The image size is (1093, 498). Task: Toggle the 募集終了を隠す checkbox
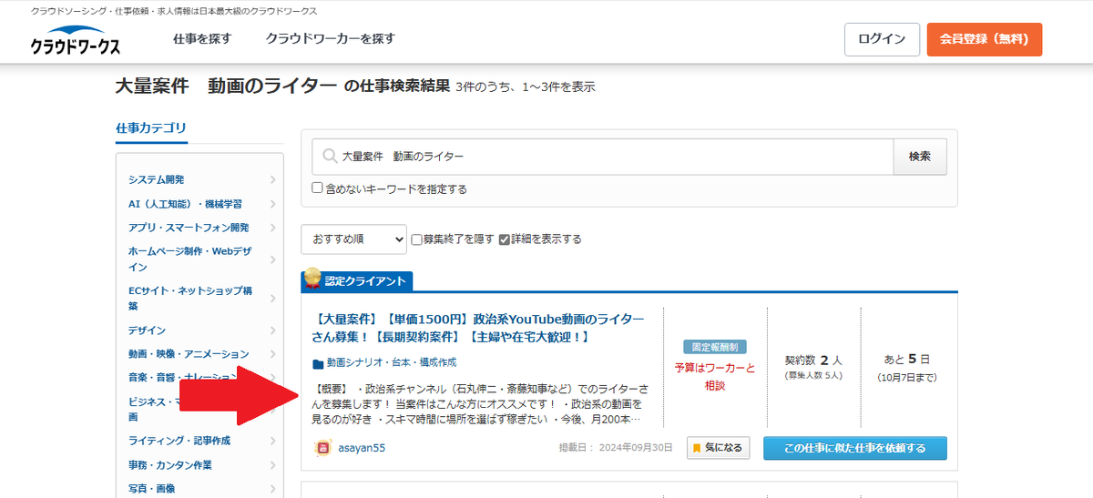[x=416, y=239]
